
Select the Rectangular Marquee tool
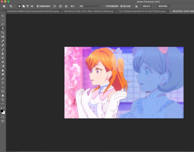point(3,20)
